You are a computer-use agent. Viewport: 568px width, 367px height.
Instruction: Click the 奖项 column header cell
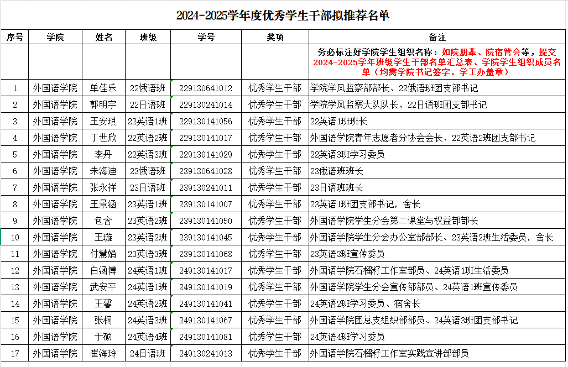pyautogui.click(x=275, y=37)
